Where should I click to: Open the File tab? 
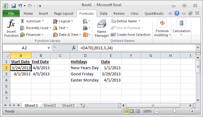11,13
